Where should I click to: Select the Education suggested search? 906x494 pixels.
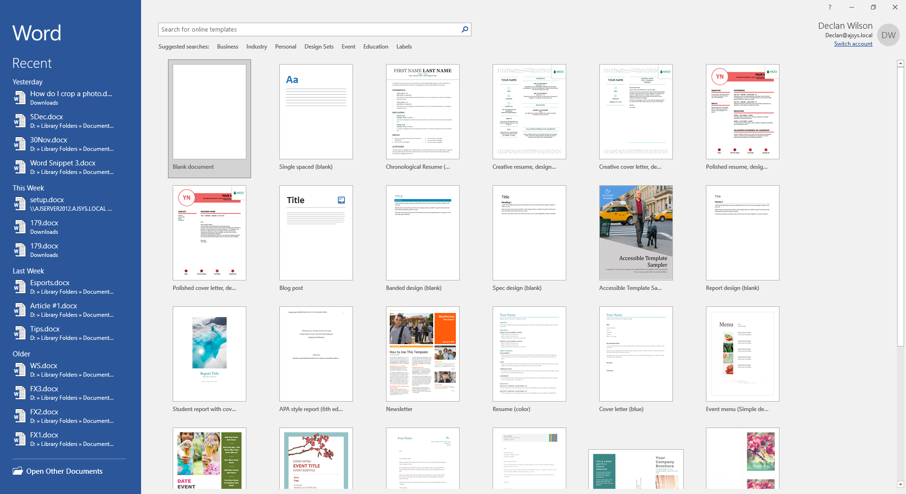point(376,47)
